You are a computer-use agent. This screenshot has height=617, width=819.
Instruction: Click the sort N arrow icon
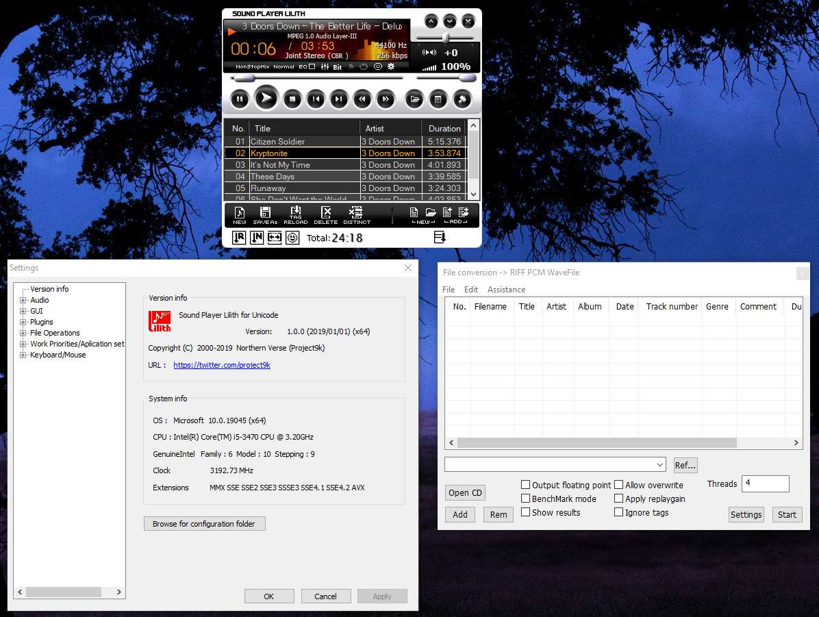[x=257, y=238]
